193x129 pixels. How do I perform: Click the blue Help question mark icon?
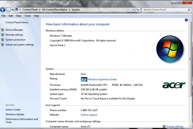pos(186,20)
